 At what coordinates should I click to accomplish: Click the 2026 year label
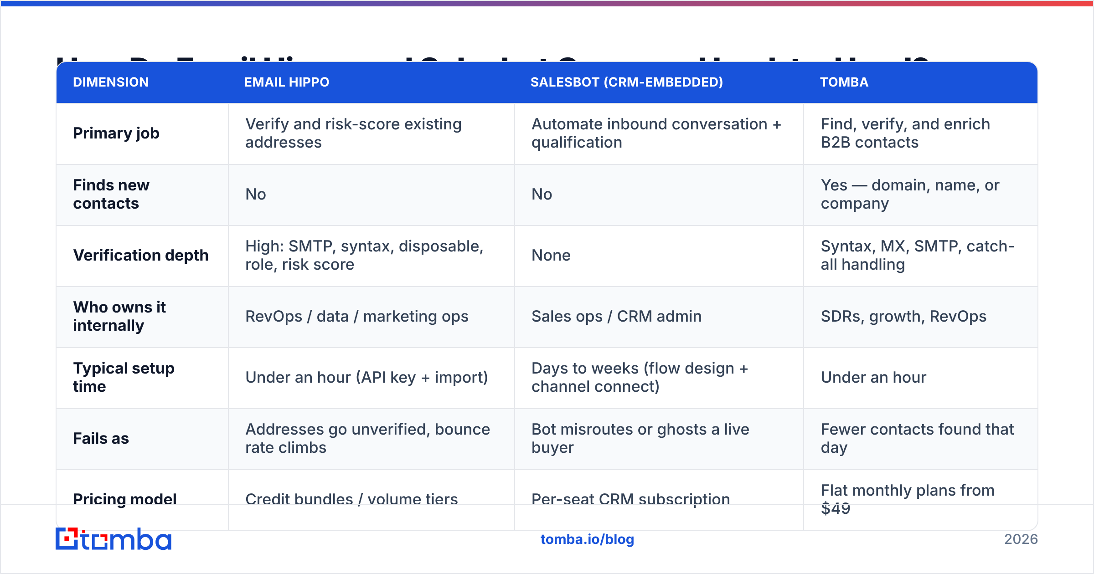(1021, 539)
